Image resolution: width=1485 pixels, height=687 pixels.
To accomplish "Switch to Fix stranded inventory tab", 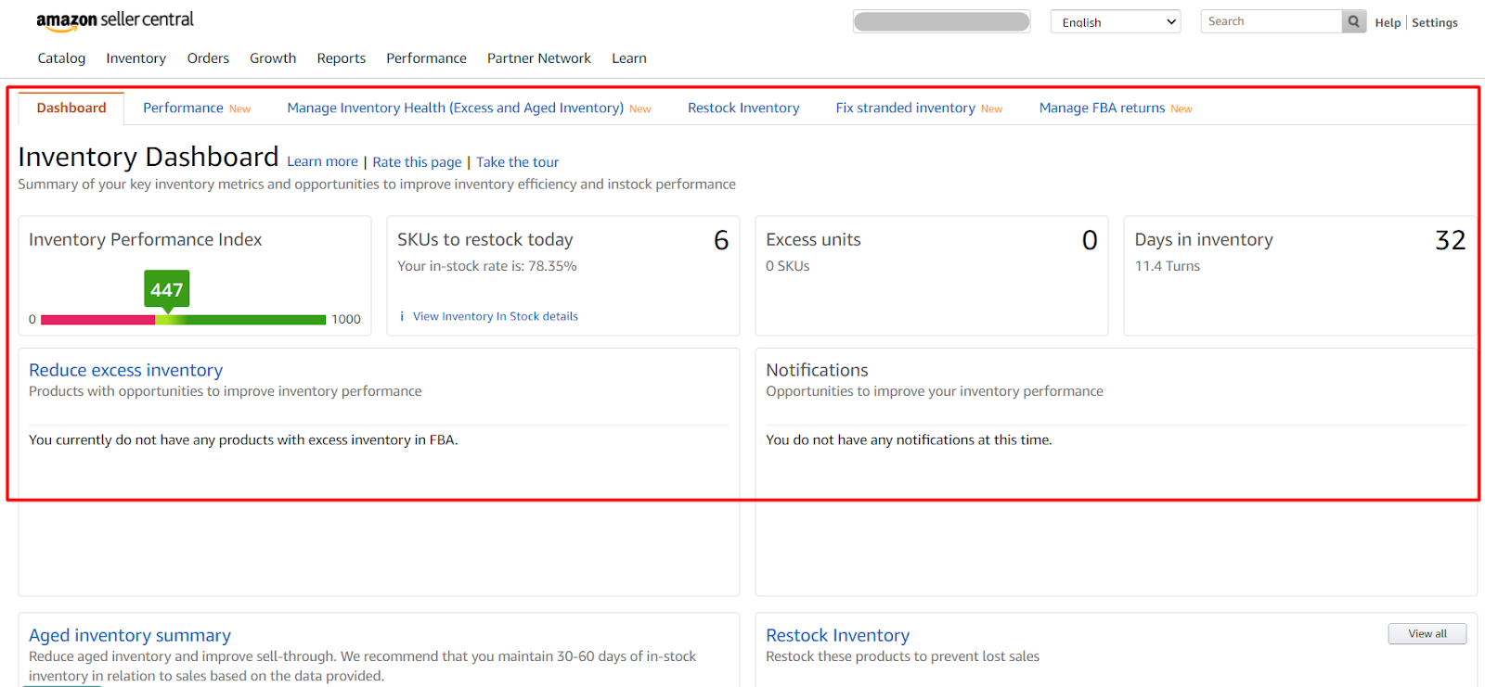I will click(x=919, y=108).
